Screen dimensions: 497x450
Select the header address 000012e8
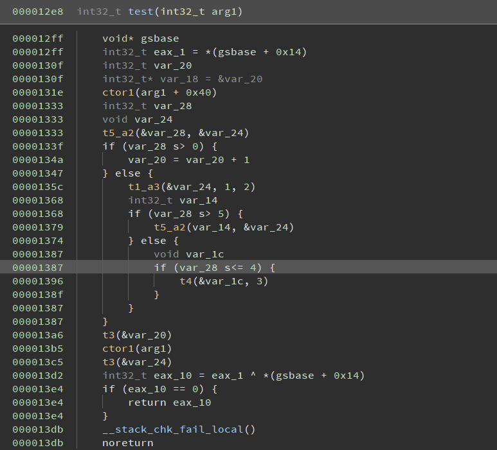click(x=38, y=12)
